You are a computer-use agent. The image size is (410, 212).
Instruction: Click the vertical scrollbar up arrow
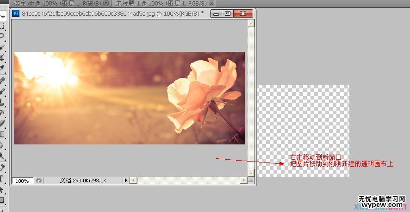[251, 24]
